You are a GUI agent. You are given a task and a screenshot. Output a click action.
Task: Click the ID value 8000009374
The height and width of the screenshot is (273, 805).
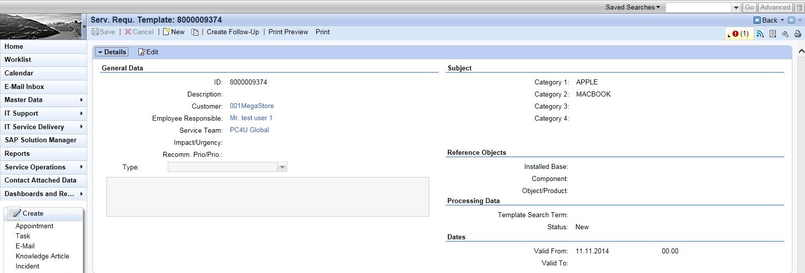click(248, 82)
